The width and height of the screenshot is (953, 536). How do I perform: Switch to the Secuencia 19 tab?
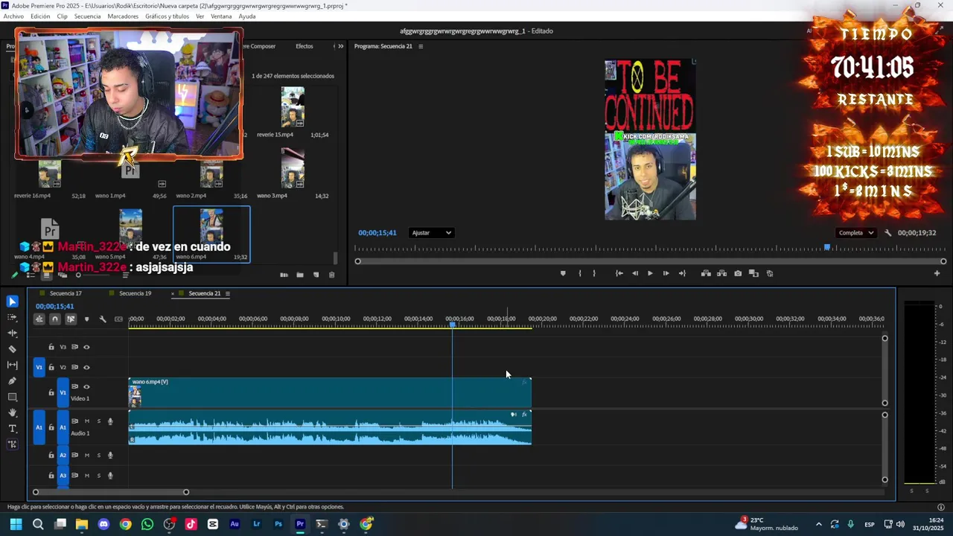[135, 293]
